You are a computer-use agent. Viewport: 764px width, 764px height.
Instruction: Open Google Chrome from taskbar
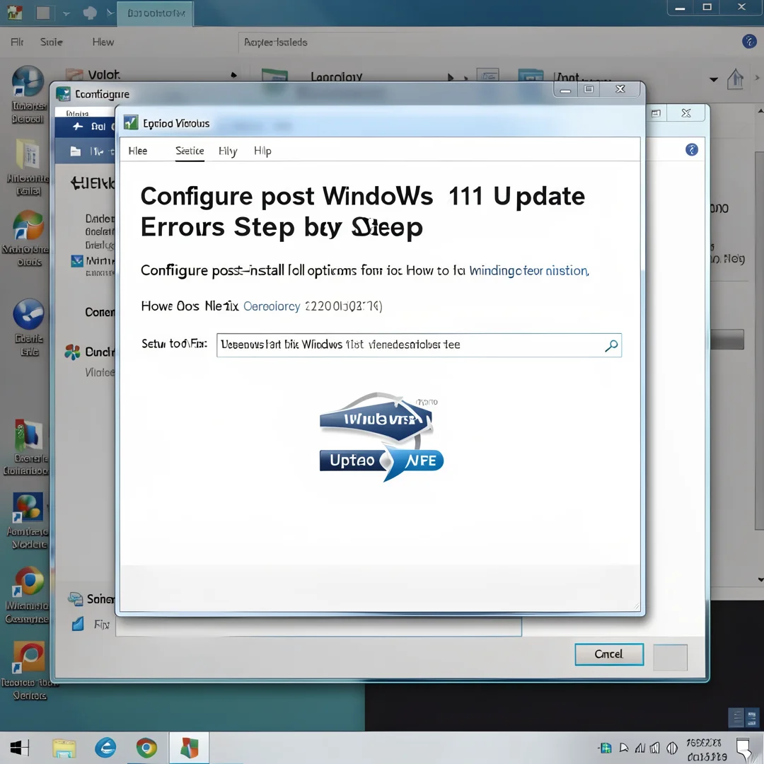(x=146, y=748)
